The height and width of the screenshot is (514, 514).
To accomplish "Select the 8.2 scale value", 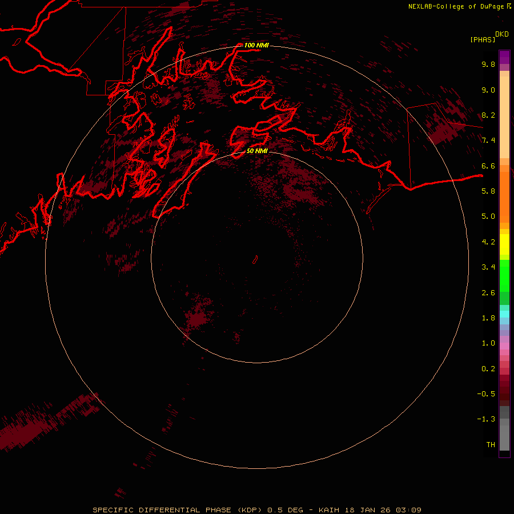I will (488, 115).
